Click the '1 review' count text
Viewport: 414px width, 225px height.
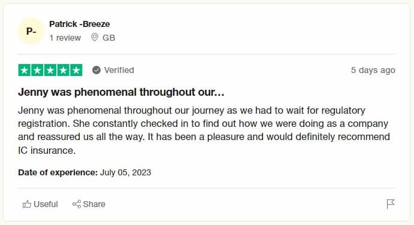(65, 38)
